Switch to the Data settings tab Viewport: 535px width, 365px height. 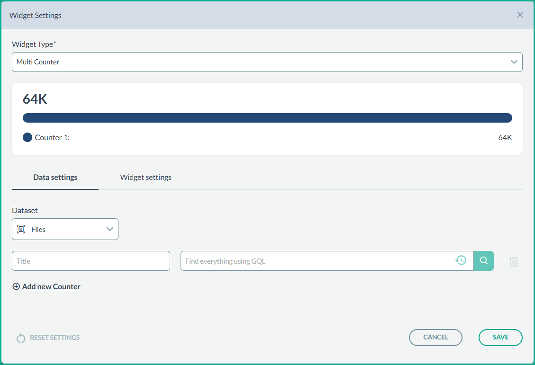(x=55, y=178)
